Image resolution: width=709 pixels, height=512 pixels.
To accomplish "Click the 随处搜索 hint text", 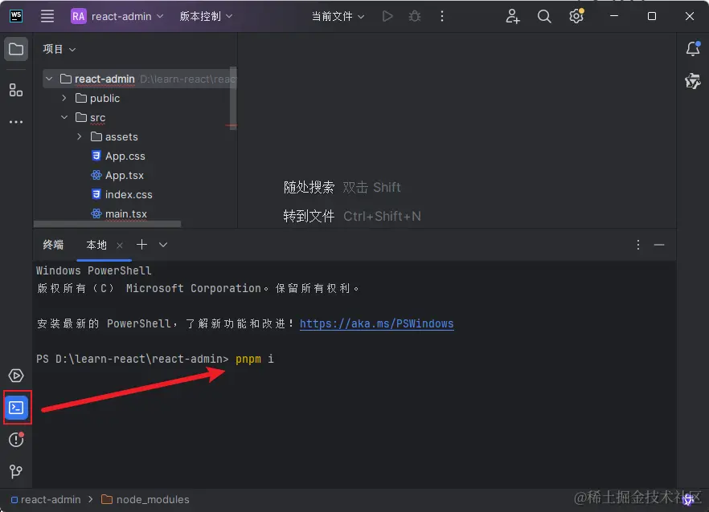I will 309,187.
